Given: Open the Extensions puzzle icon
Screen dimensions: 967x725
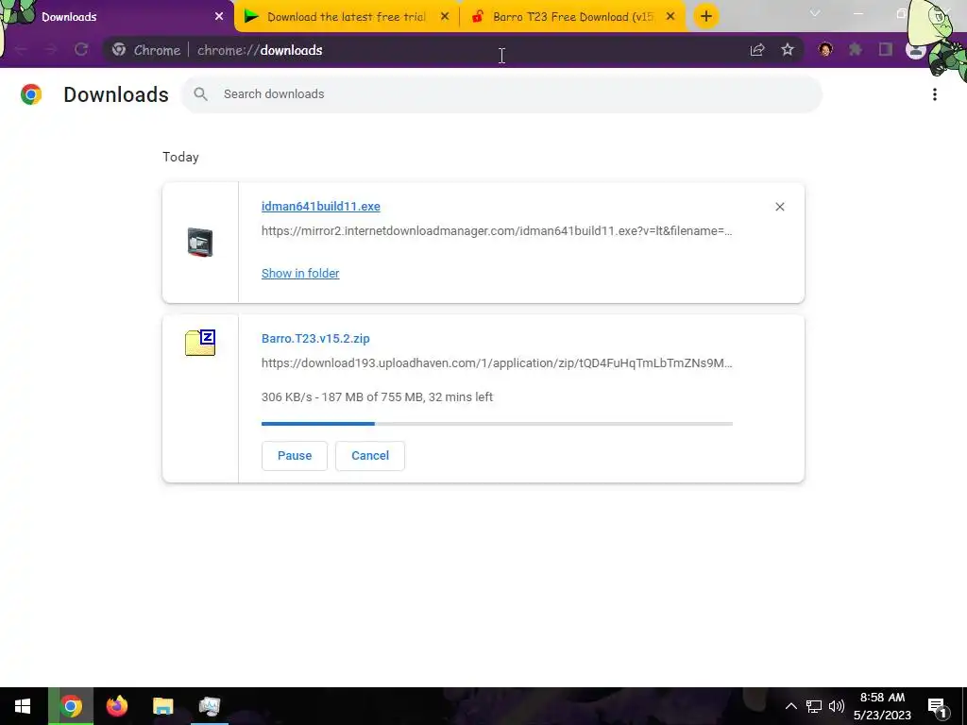Looking at the screenshot, I should tap(856, 49).
